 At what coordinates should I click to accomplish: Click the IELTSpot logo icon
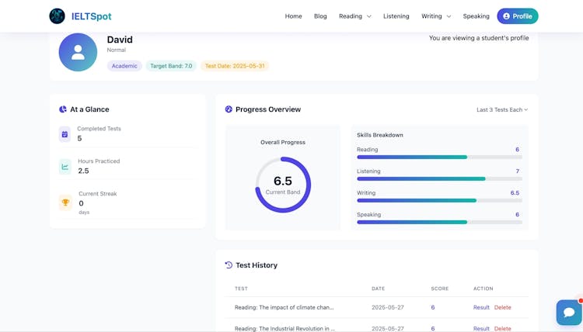(x=57, y=16)
